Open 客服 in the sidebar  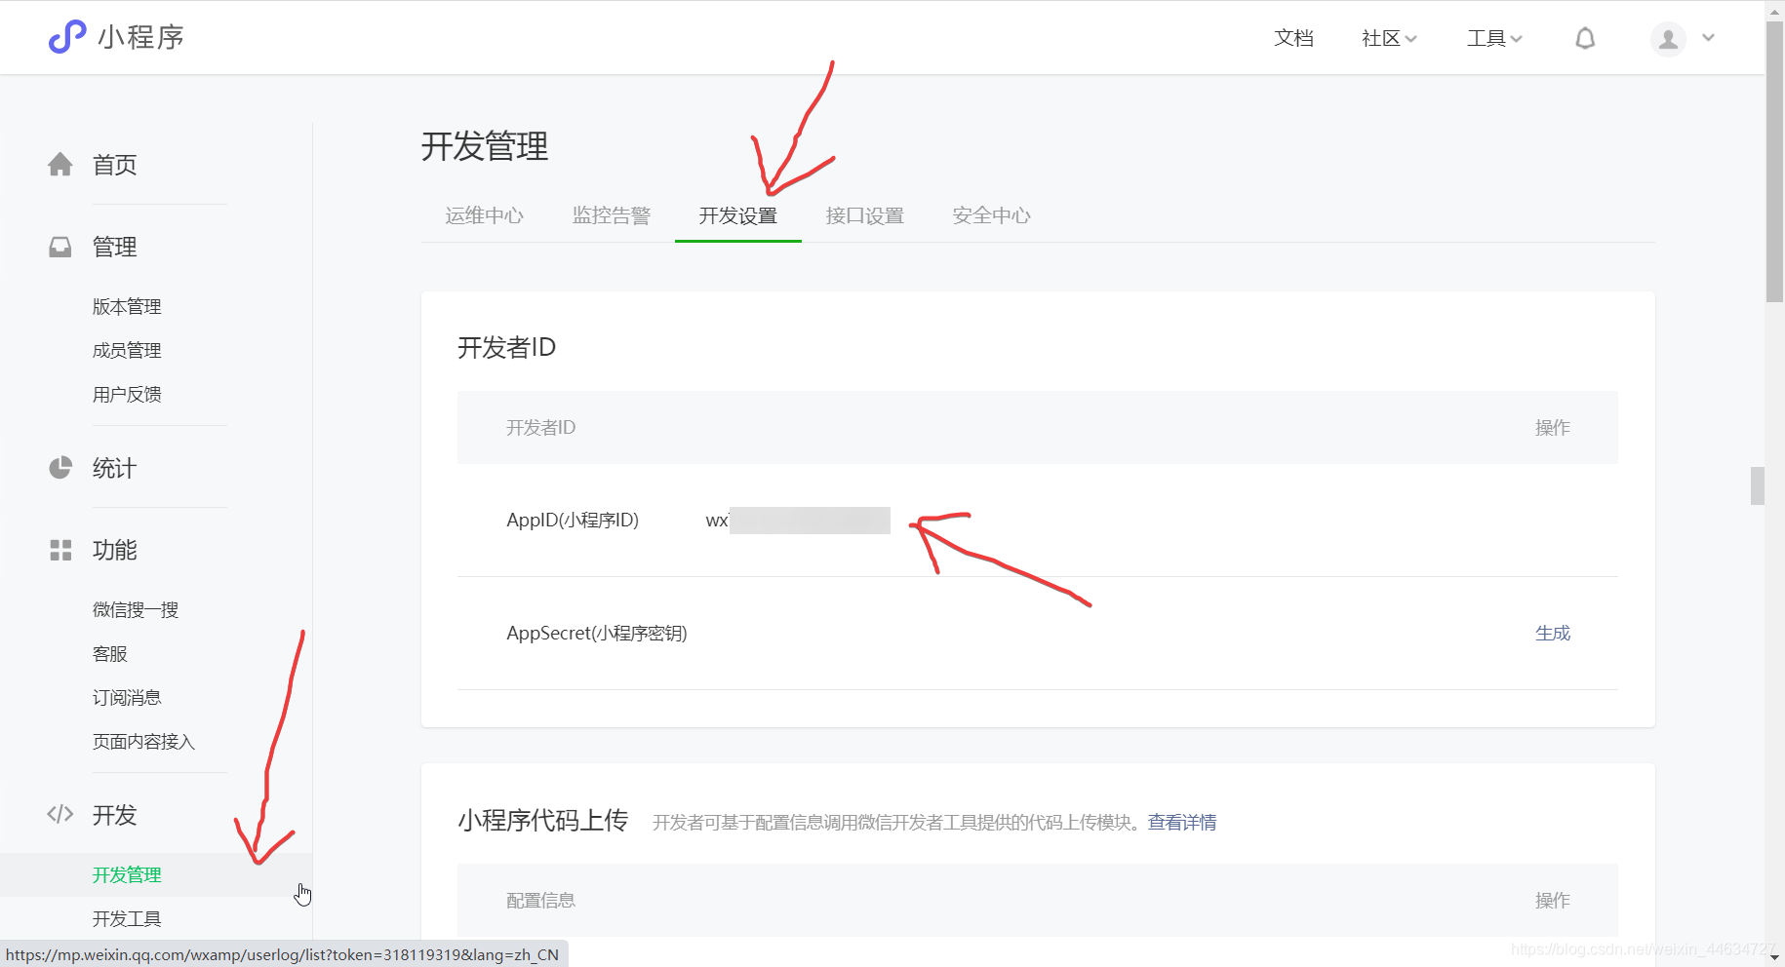[x=110, y=653]
